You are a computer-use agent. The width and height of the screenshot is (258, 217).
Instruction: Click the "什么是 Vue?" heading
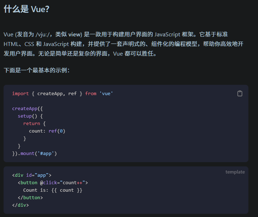click(26, 10)
